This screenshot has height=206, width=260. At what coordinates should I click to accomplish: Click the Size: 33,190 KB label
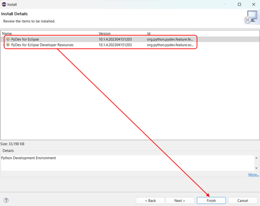pos(12,144)
